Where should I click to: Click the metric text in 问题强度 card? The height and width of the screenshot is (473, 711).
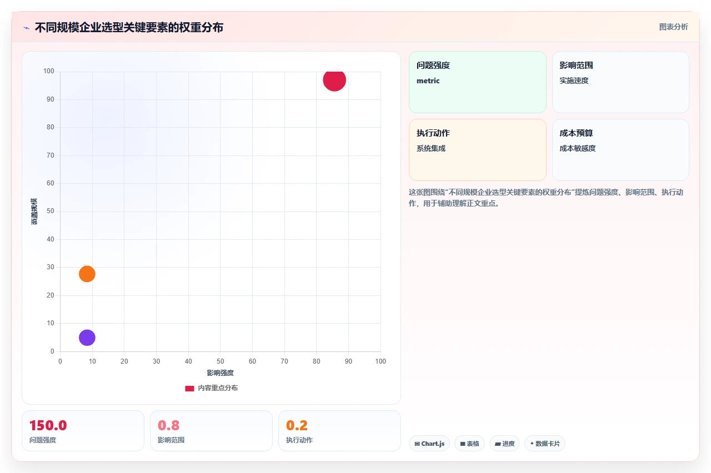point(428,81)
